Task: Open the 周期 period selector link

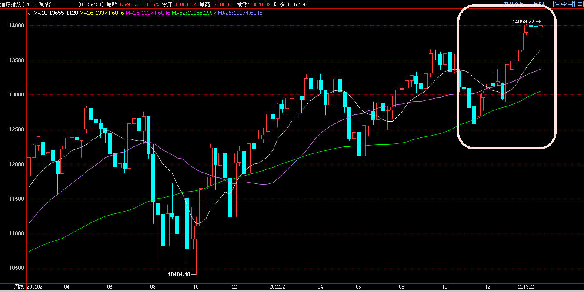Action: 539,4
